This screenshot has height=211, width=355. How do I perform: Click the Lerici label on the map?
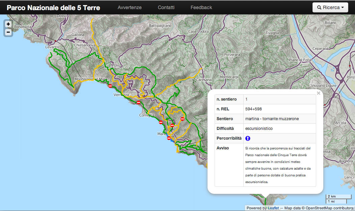coord(349,177)
